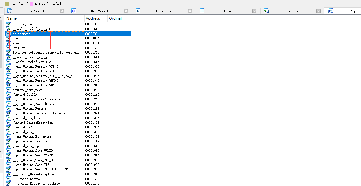Image resolution: width=361 pixels, height=186 pixels.
Task: Select the __gnu_Unwind_Restore_VFP_D_16_to_31 export name
Action: (x=43, y=76)
